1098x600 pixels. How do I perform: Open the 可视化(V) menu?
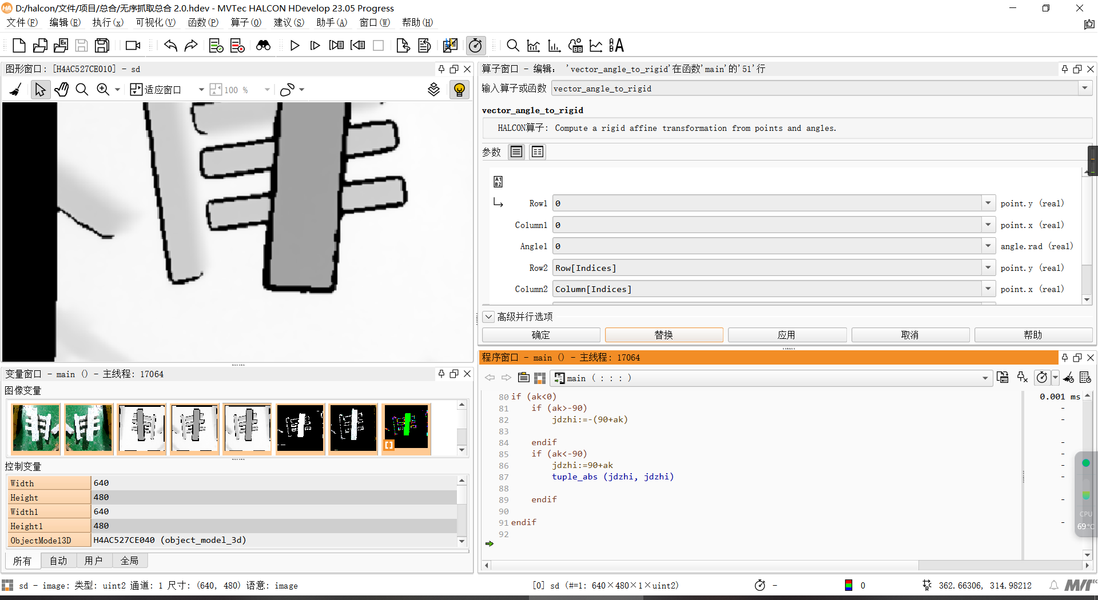[x=156, y=22]
